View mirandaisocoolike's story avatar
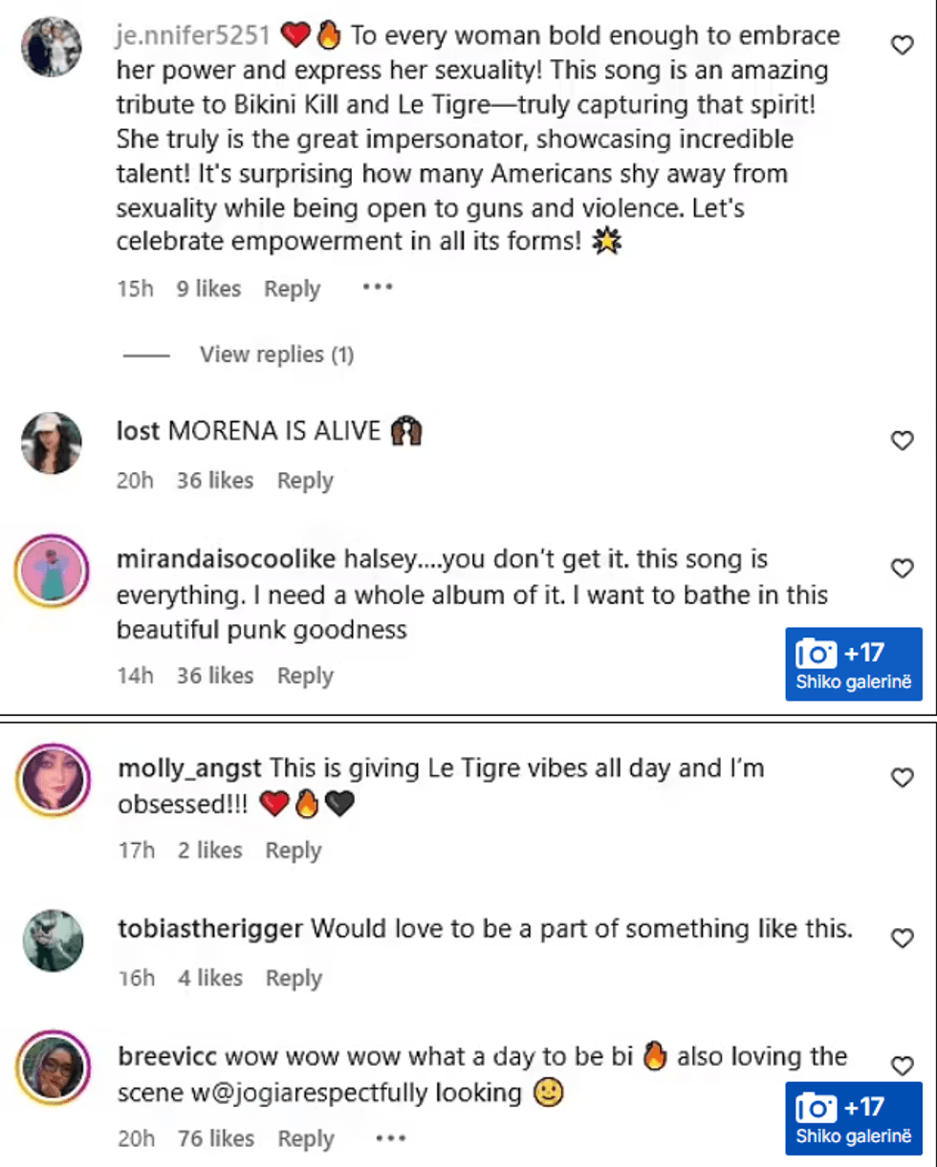The height and width of the screenshot is (1167, 937). [x=51, y=572]
